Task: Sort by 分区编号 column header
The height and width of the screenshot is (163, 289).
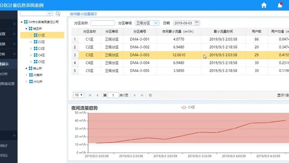Action: pyautogui.click(x=140, y=32)
